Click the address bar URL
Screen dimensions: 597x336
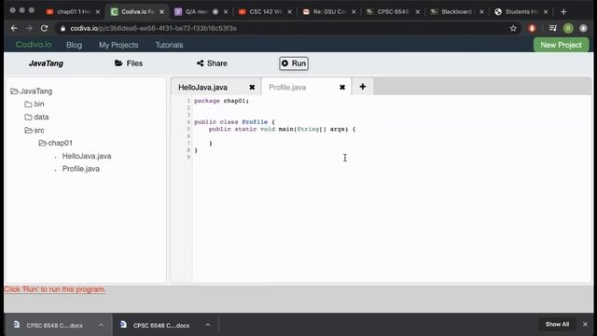pyautogui.click(x=153, y=28)
